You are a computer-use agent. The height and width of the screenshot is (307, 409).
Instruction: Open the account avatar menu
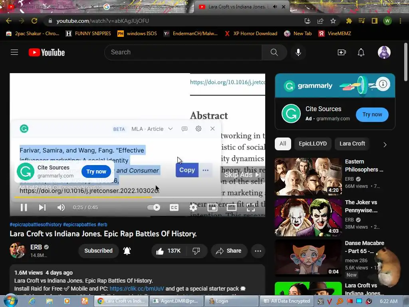(384, 52)
